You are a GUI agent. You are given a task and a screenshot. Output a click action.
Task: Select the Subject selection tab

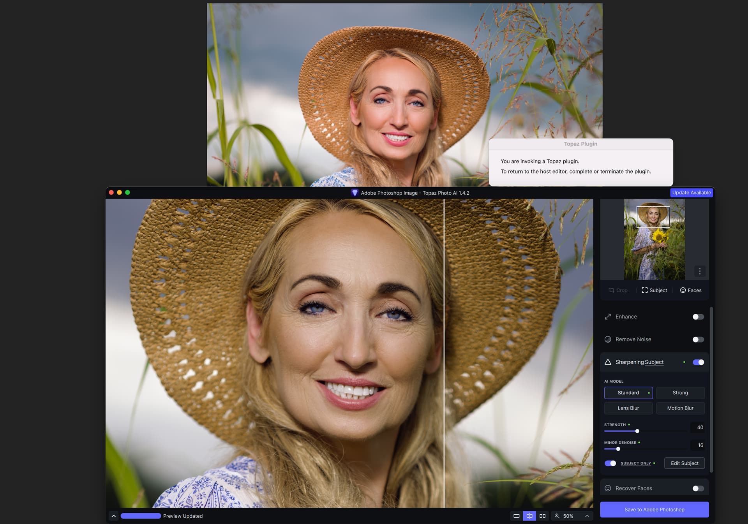point(654,290)
